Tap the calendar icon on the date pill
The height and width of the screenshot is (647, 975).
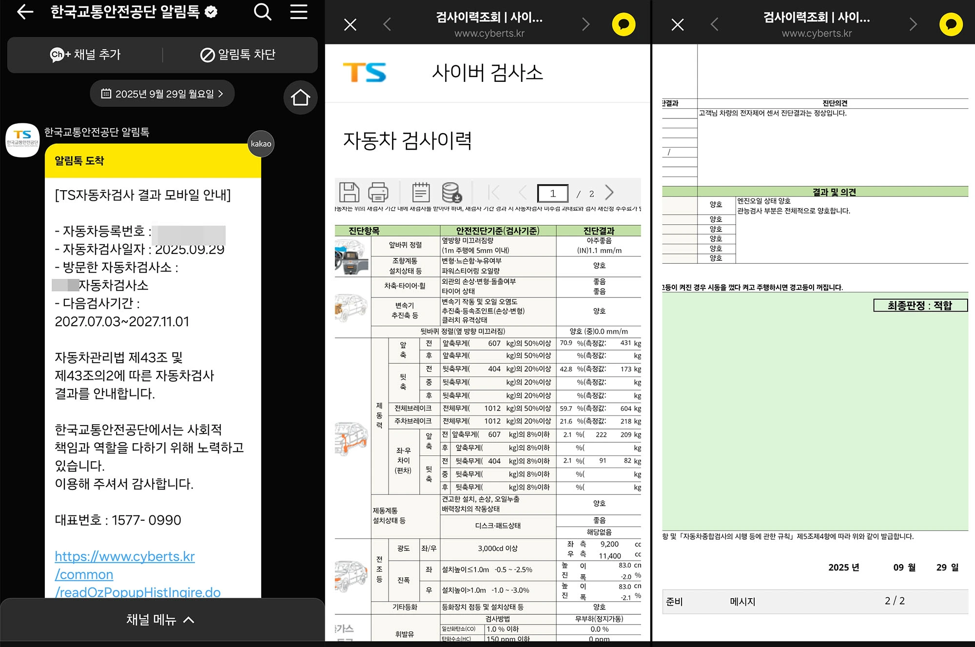pyautogui.click(x=105, y=93)
